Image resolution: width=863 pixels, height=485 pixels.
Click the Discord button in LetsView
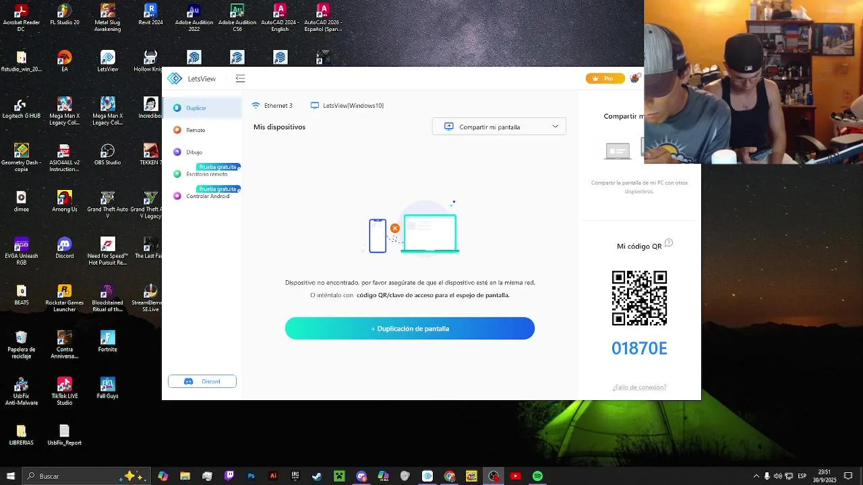click(x=202, y=381)
